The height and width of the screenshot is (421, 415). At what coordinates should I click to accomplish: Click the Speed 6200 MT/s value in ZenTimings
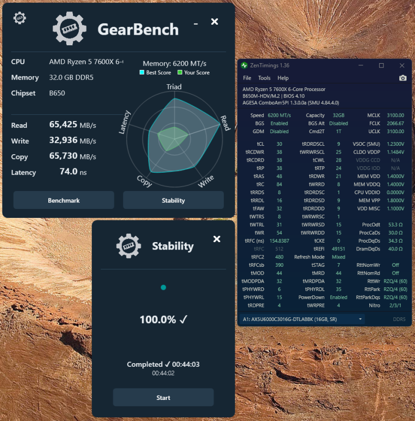[x=279, y=115]
